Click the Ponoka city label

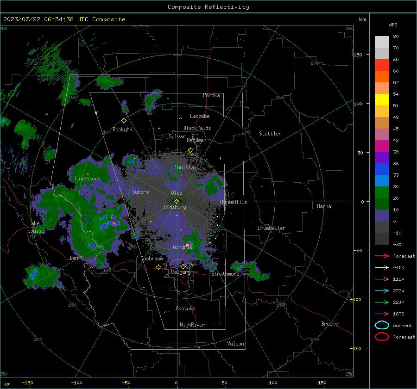[x=211, y=95]
